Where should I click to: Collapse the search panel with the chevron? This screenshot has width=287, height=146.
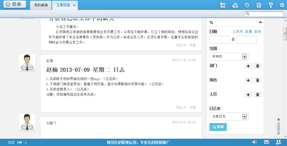[260, 22]
